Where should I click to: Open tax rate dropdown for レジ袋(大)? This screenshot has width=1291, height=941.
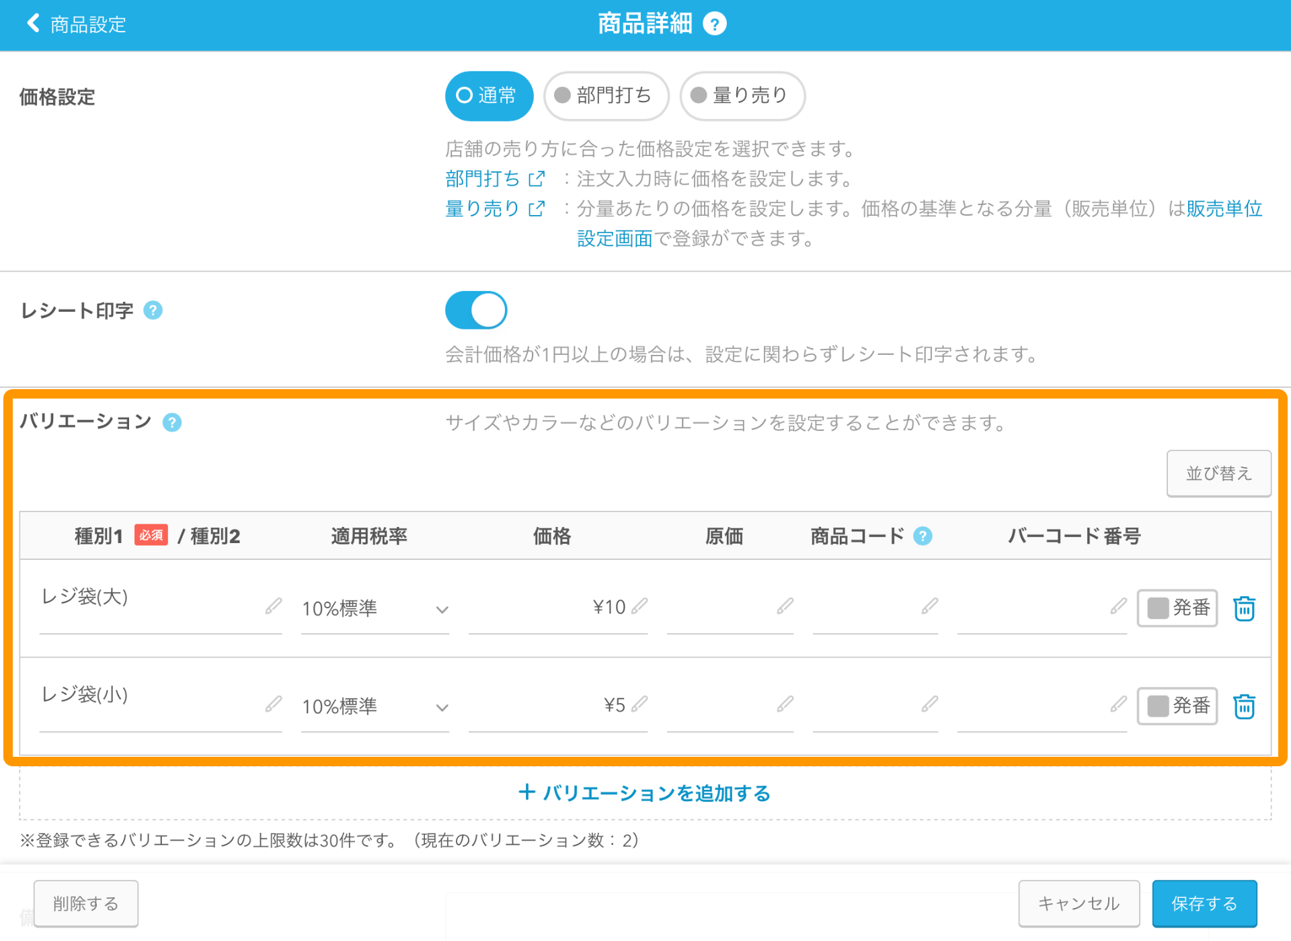pyautogui.click(x=375, y=609)
